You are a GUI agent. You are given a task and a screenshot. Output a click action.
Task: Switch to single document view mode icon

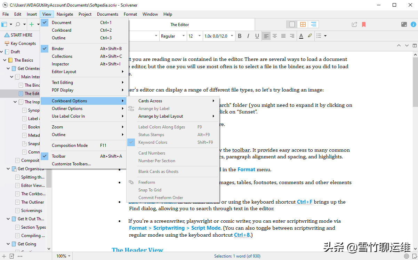(292, 24)
